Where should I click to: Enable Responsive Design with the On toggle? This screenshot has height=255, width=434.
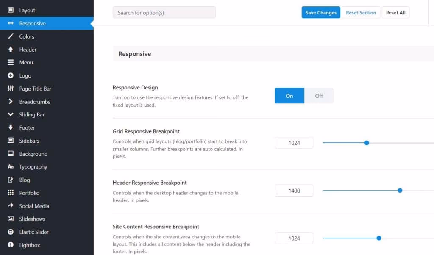tap(289, 95)
